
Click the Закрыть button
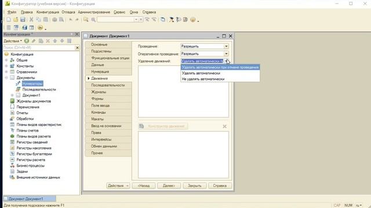coord(195,186)
